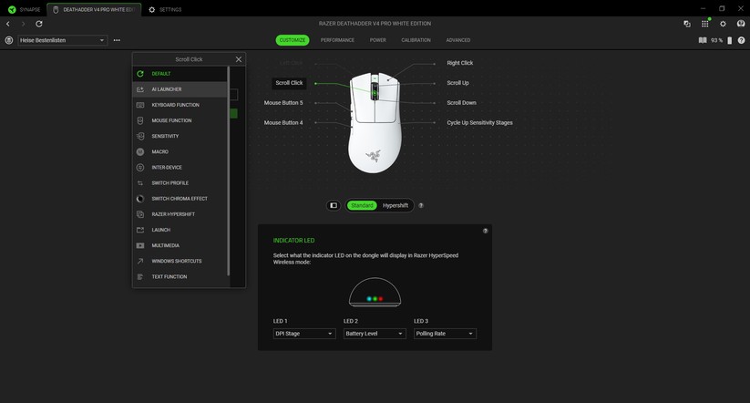Choose the Macro option
750x403 pixels.
(x=180, y=151)
